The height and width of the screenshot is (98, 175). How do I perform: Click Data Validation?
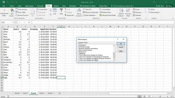click(x=89, y=15)
